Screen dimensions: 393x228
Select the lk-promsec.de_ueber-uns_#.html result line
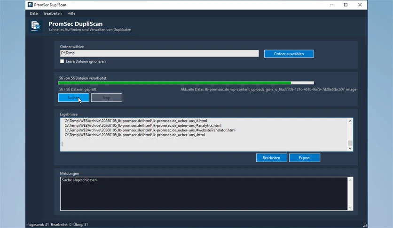[x=136, y=121]
